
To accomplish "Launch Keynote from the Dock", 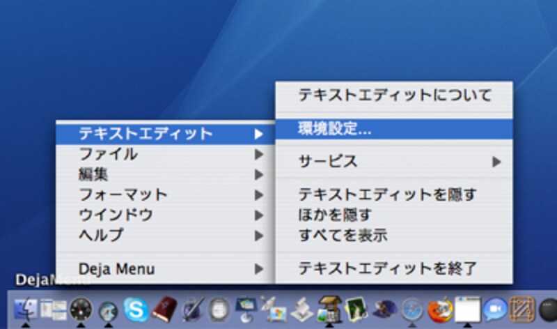I will coord(246,309).
